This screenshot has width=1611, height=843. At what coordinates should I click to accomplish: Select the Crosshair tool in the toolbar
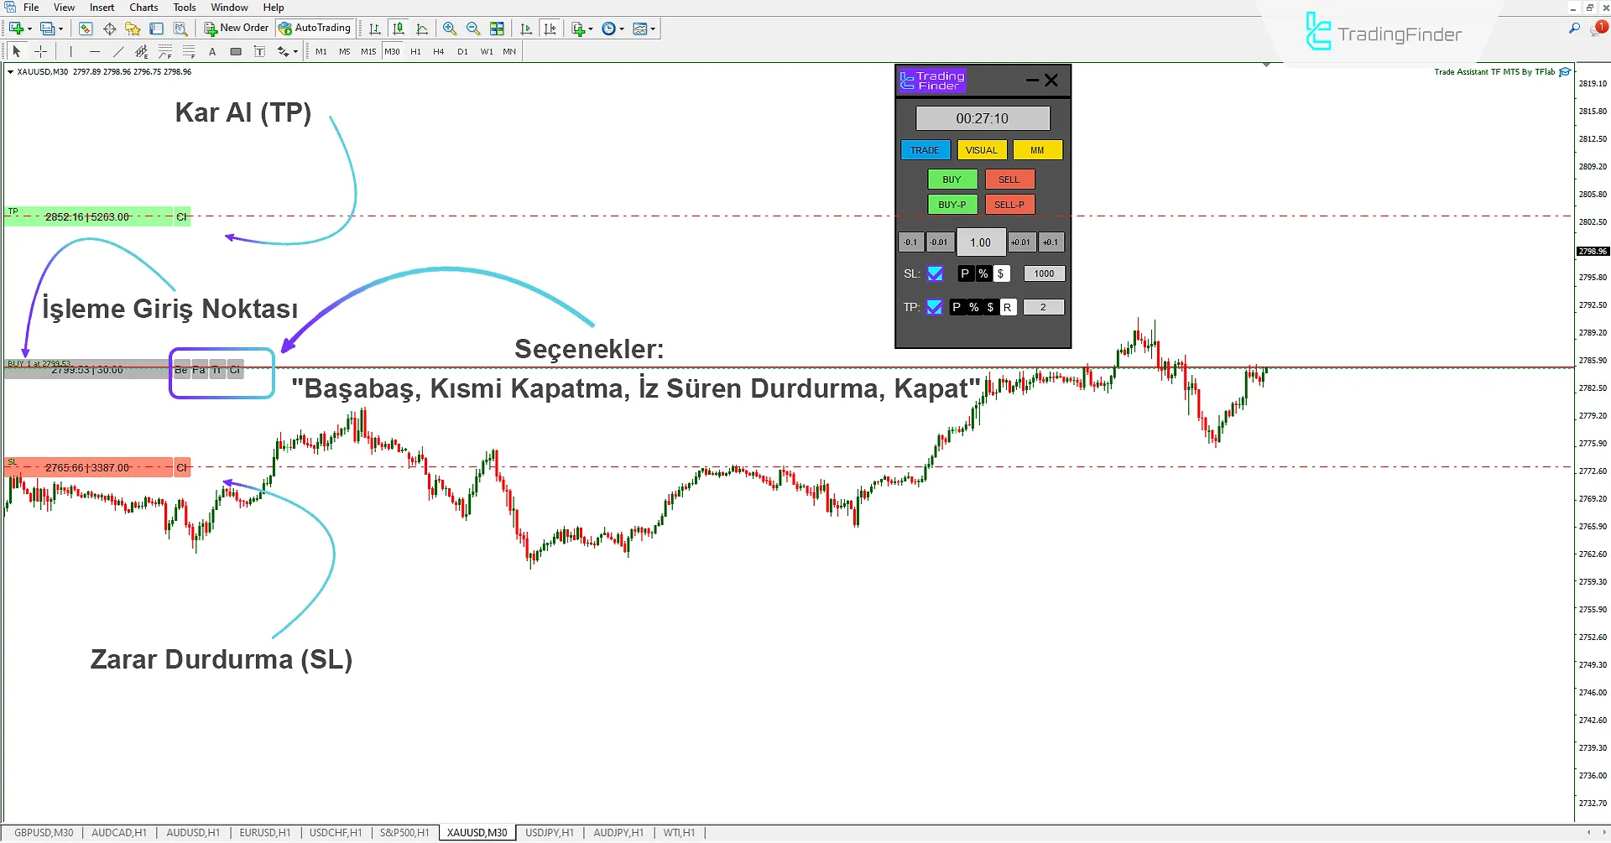(40, 51)
